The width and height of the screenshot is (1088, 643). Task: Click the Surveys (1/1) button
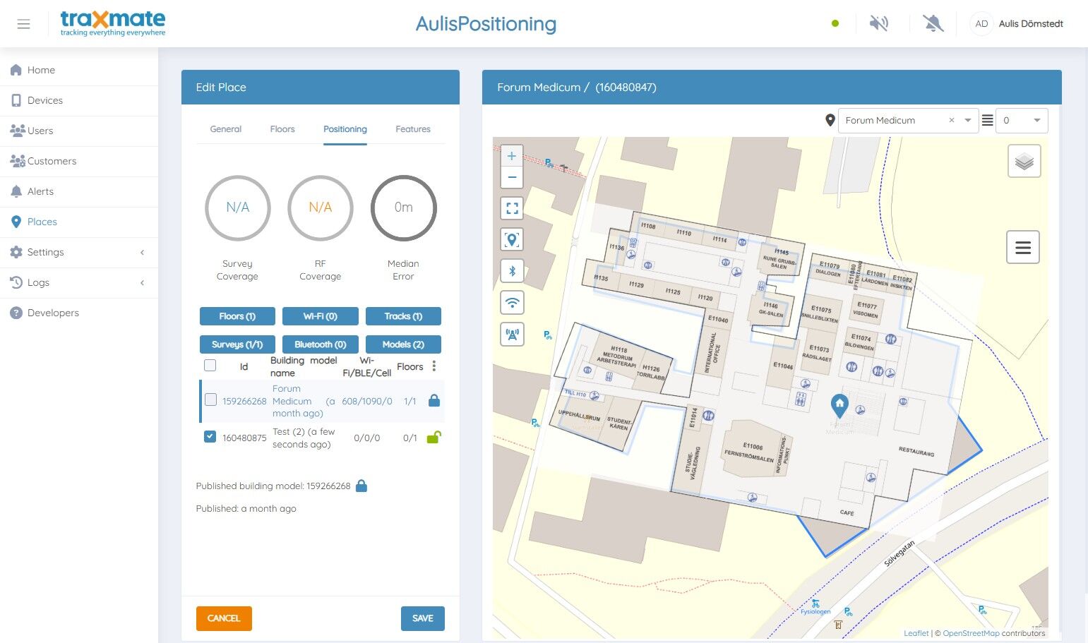point(237,344)
